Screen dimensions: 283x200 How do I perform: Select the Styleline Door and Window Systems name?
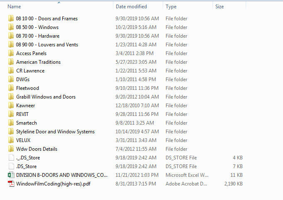click(x=55, y=132)
